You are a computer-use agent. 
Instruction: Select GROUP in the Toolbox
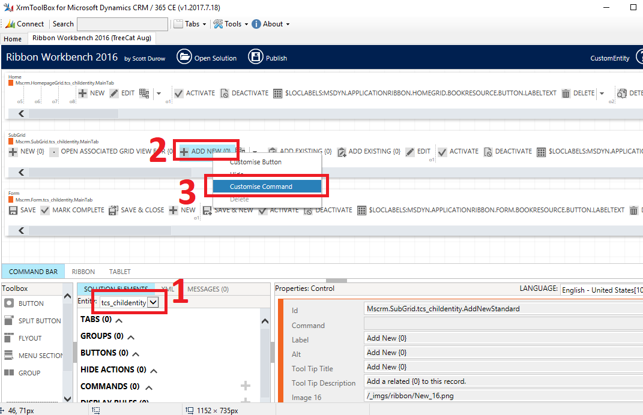[x=23, y=373]
